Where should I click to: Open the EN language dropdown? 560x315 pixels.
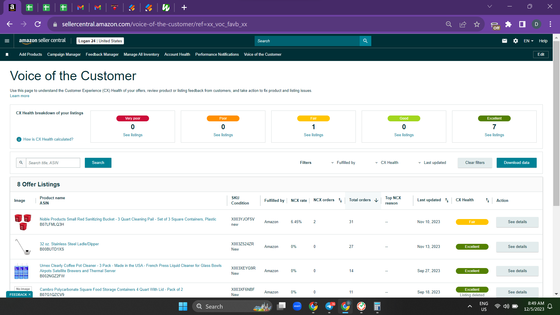528,41
